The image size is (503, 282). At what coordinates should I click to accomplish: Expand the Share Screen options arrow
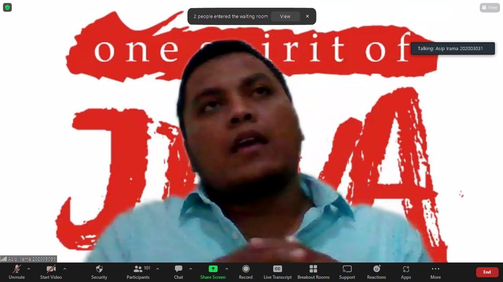(227, 269)
